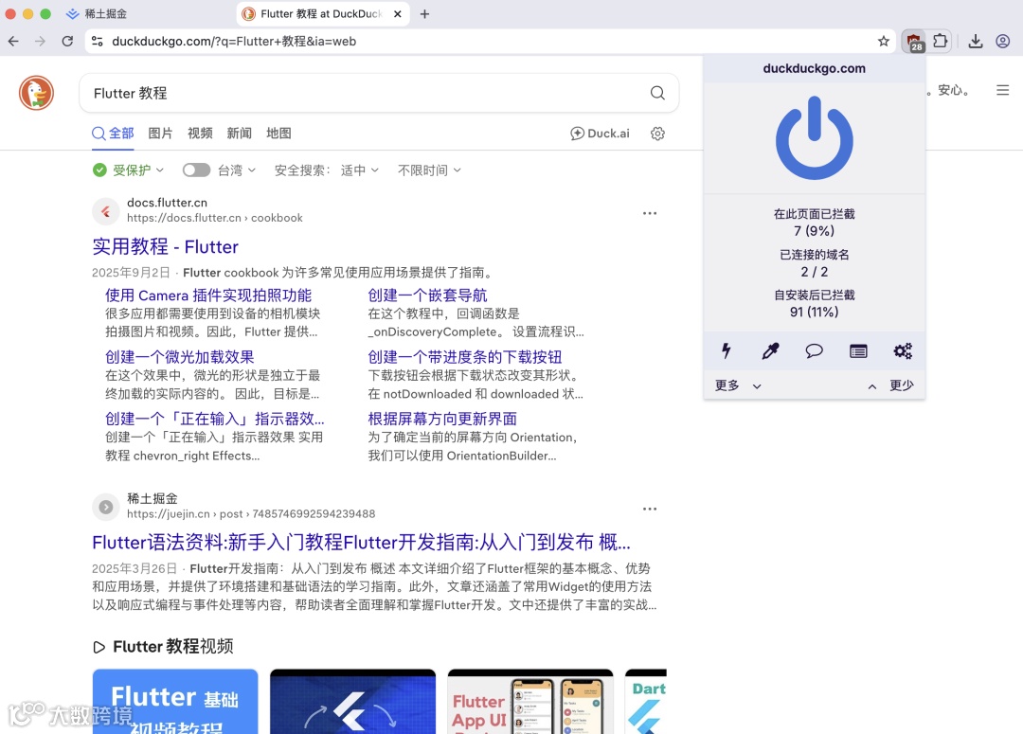Viewport: 1023px width, 734px height.
Task: Open uBlock element picker eyedropper icon
Action: pyautogui.click(x=770, y=351)
